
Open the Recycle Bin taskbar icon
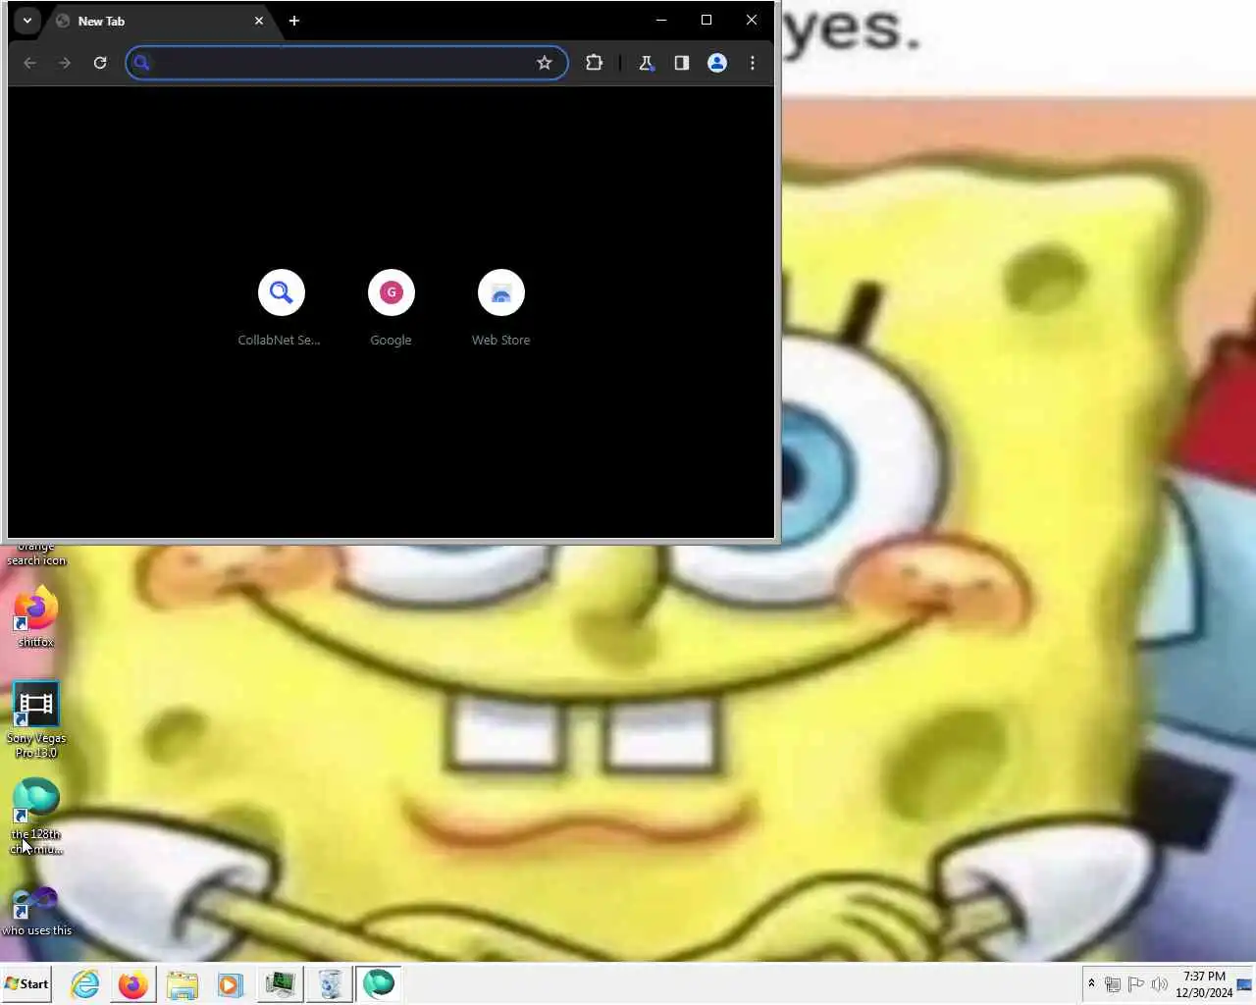(331, 983)
